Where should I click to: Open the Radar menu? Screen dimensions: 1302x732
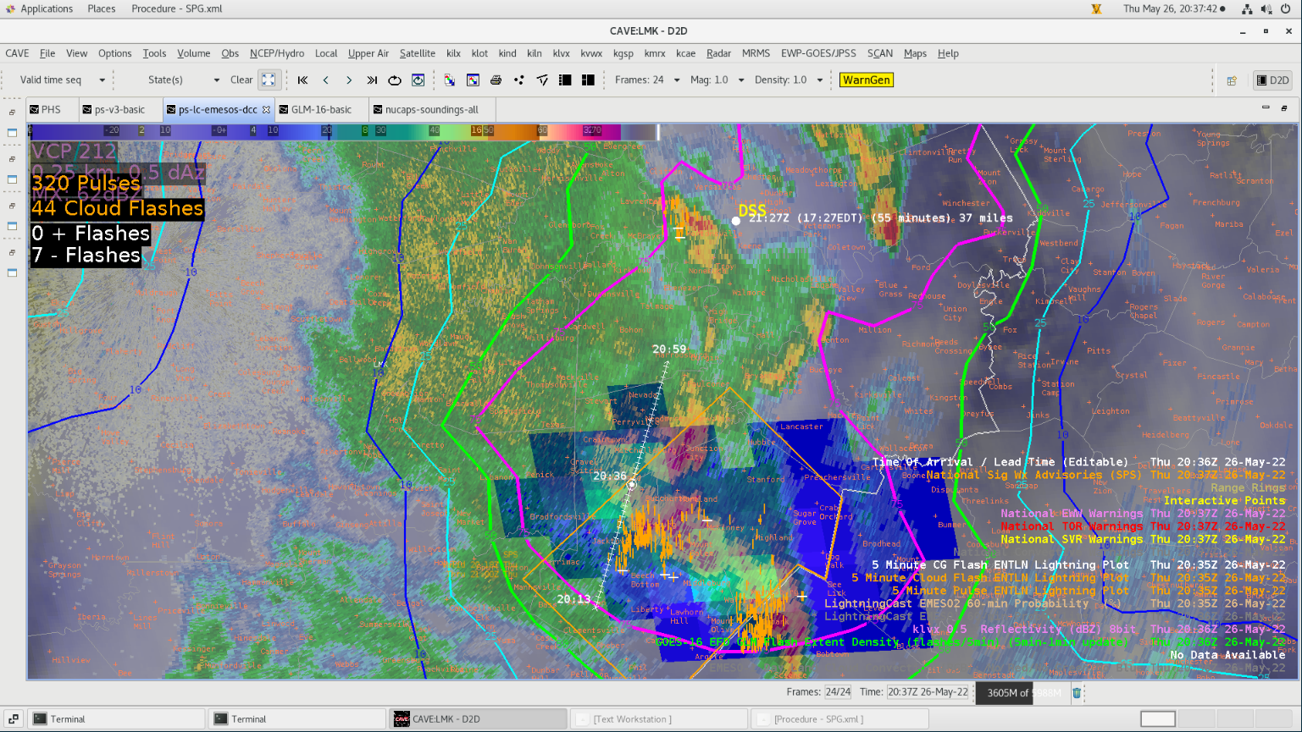pos(718,53)
